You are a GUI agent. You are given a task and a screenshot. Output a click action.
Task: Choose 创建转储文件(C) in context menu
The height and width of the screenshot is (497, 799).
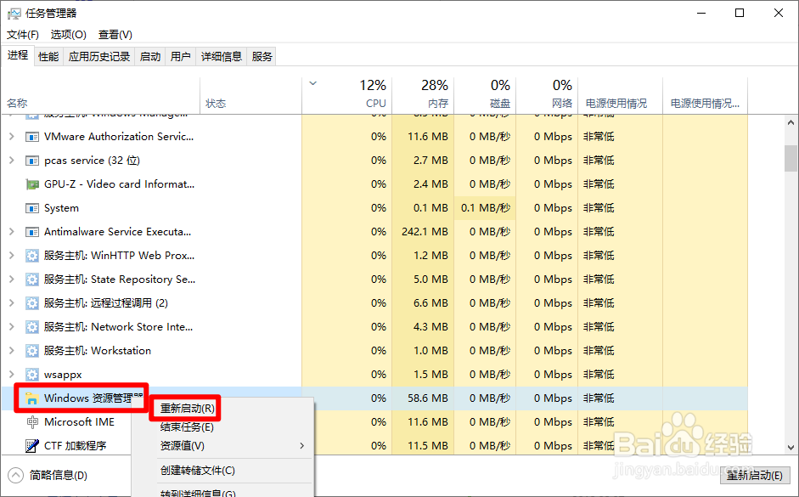click(x=198, y=471)
